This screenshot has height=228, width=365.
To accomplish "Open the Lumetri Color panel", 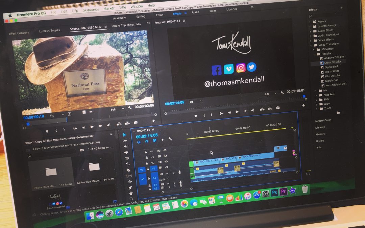I will 322,120.
